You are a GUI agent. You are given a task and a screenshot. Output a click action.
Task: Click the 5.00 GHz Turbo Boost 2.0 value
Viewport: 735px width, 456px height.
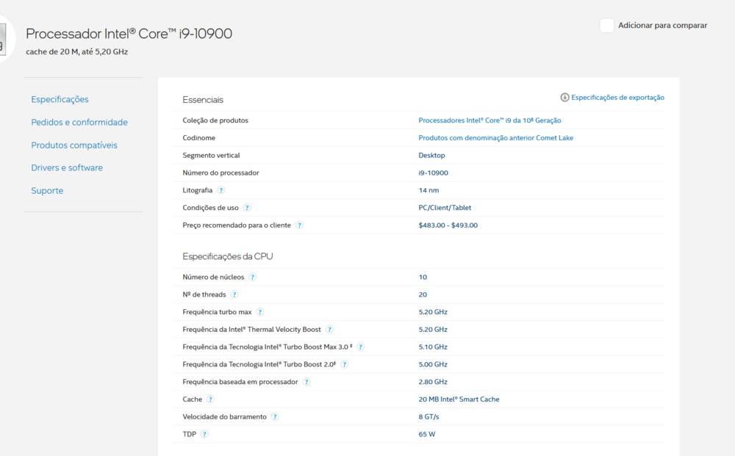(433, 364)
